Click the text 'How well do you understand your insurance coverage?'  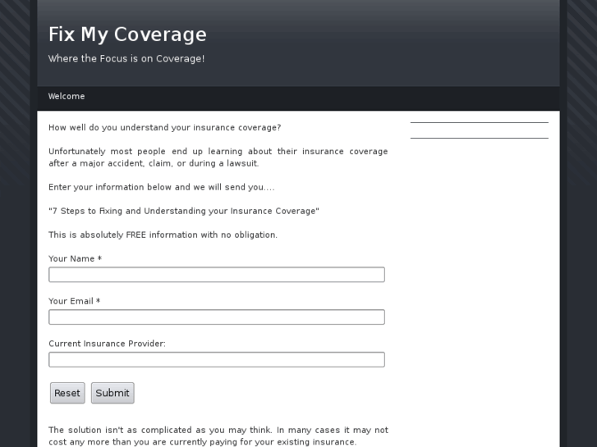coord(165,127)
